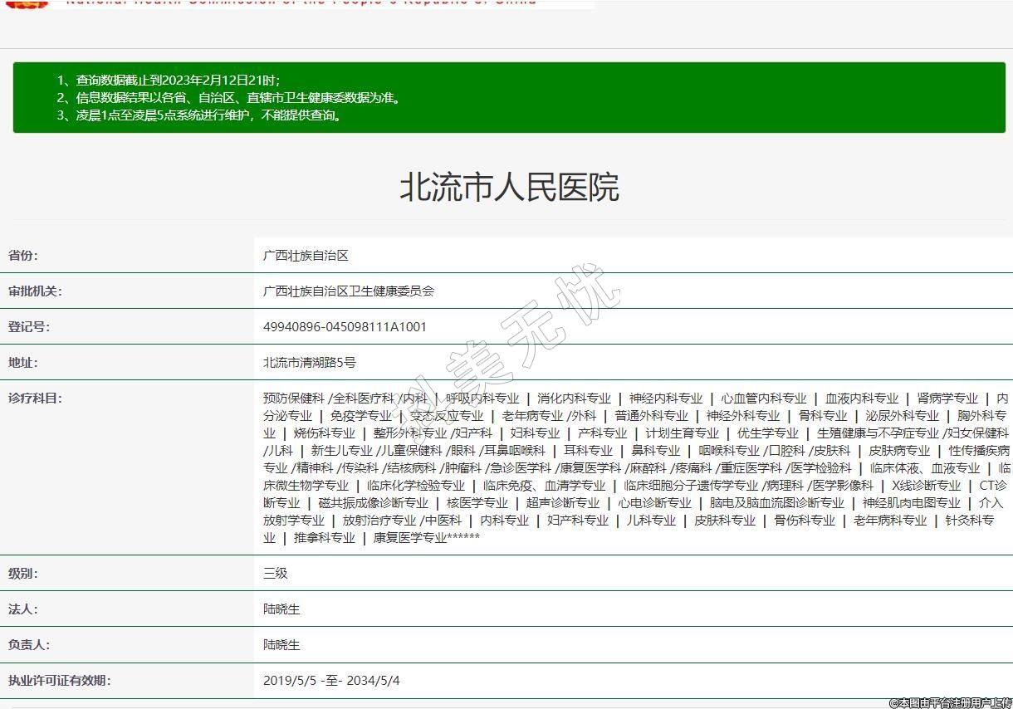
Task: Click the hospital level value 三级
Action: pos(276,574)
